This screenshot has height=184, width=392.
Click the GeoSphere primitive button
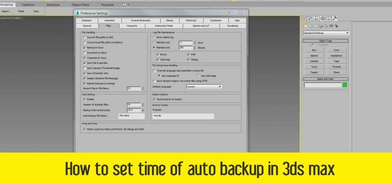(336, 56)
